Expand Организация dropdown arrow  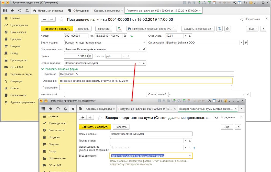pos(241,43)
